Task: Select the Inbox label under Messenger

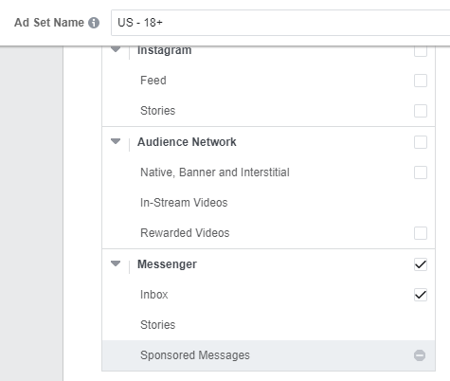Action: pyautogui.click(x=154, y=295)
